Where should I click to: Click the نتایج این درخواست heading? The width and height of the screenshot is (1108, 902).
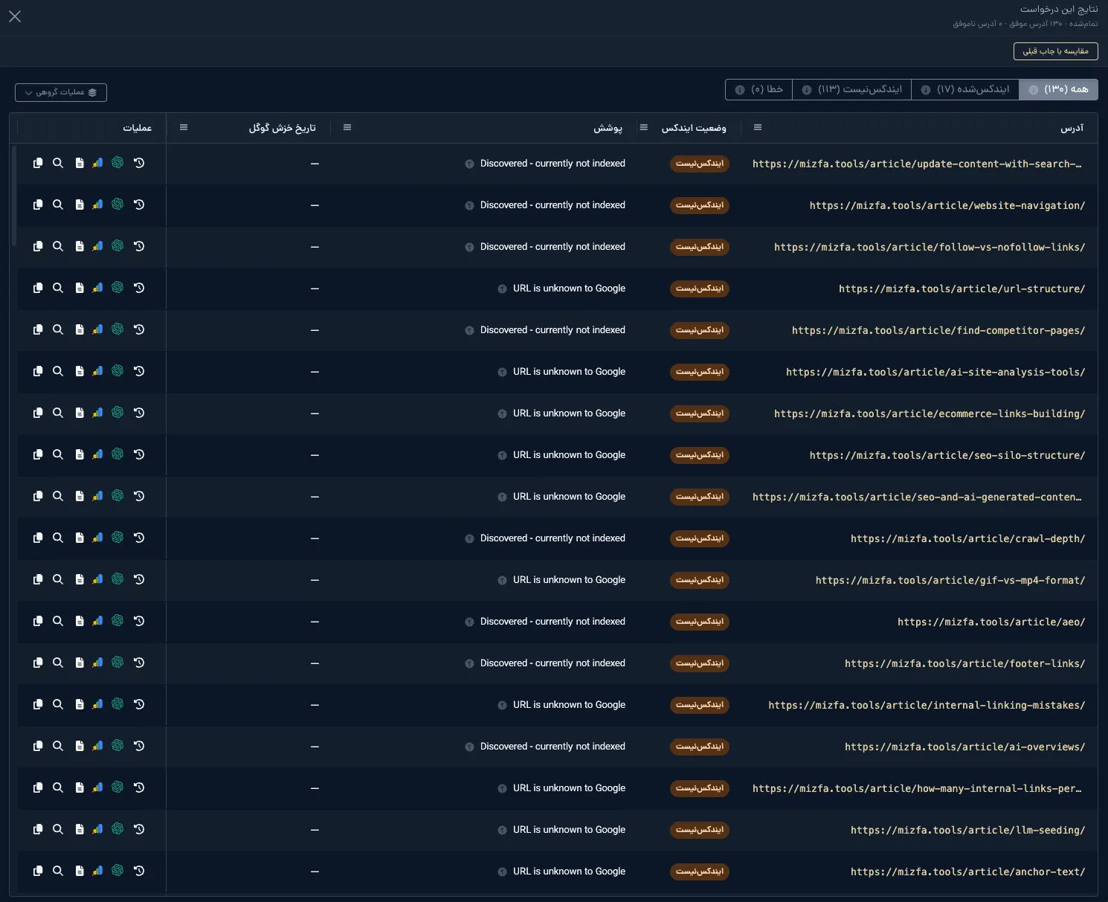click(x=1059, y=9)
